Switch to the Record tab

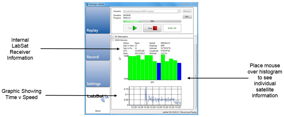click(x=98, y=47)
